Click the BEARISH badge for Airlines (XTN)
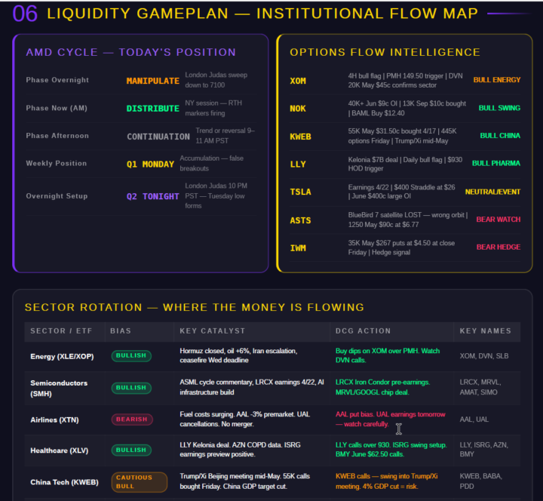The width and height of the screenshot is (543, 501). pos(132,420)
